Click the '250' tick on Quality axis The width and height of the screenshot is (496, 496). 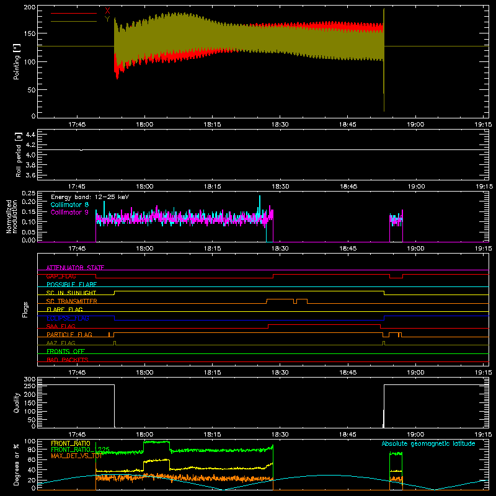tap(30, 386)
